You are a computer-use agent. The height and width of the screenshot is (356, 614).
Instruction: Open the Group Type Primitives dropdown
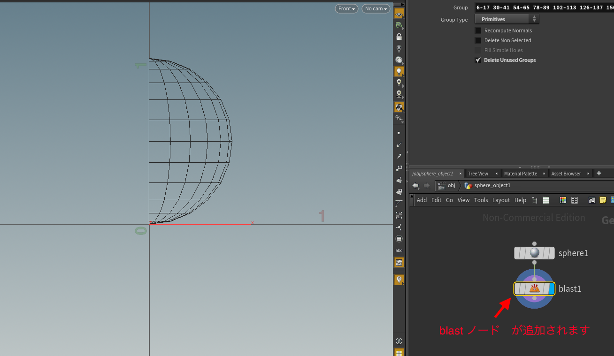[507, 19]
